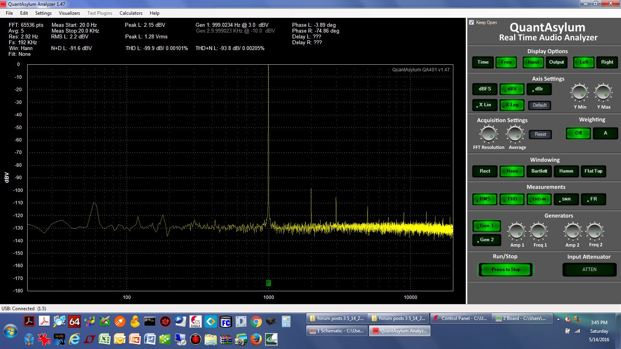Toggle the Input display option
Viewport: 621px width, 349px height.
pyautogui.click(x=533, y=62)
